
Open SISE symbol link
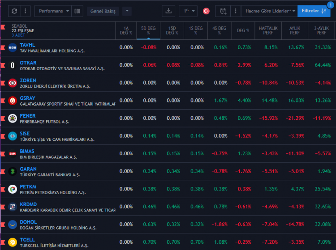(x=25, y=134)
